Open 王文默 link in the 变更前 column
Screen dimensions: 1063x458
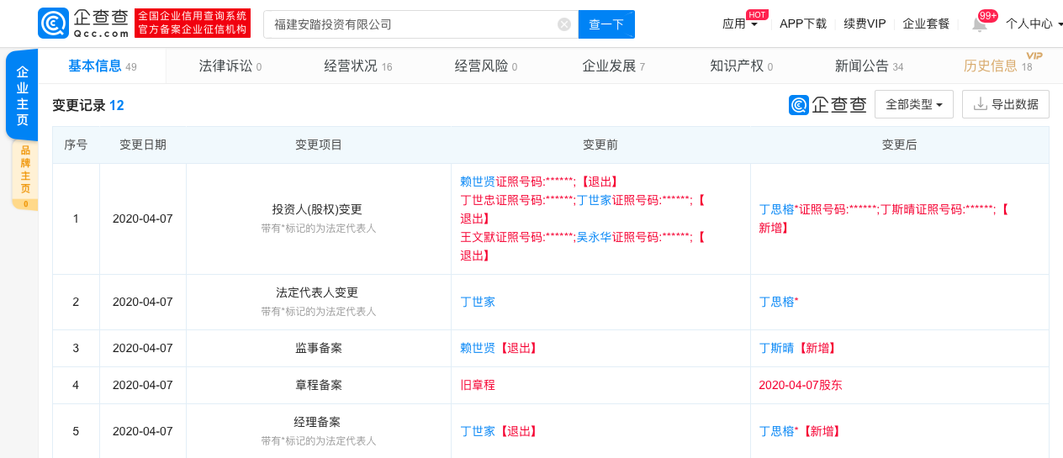click(478, 237)
